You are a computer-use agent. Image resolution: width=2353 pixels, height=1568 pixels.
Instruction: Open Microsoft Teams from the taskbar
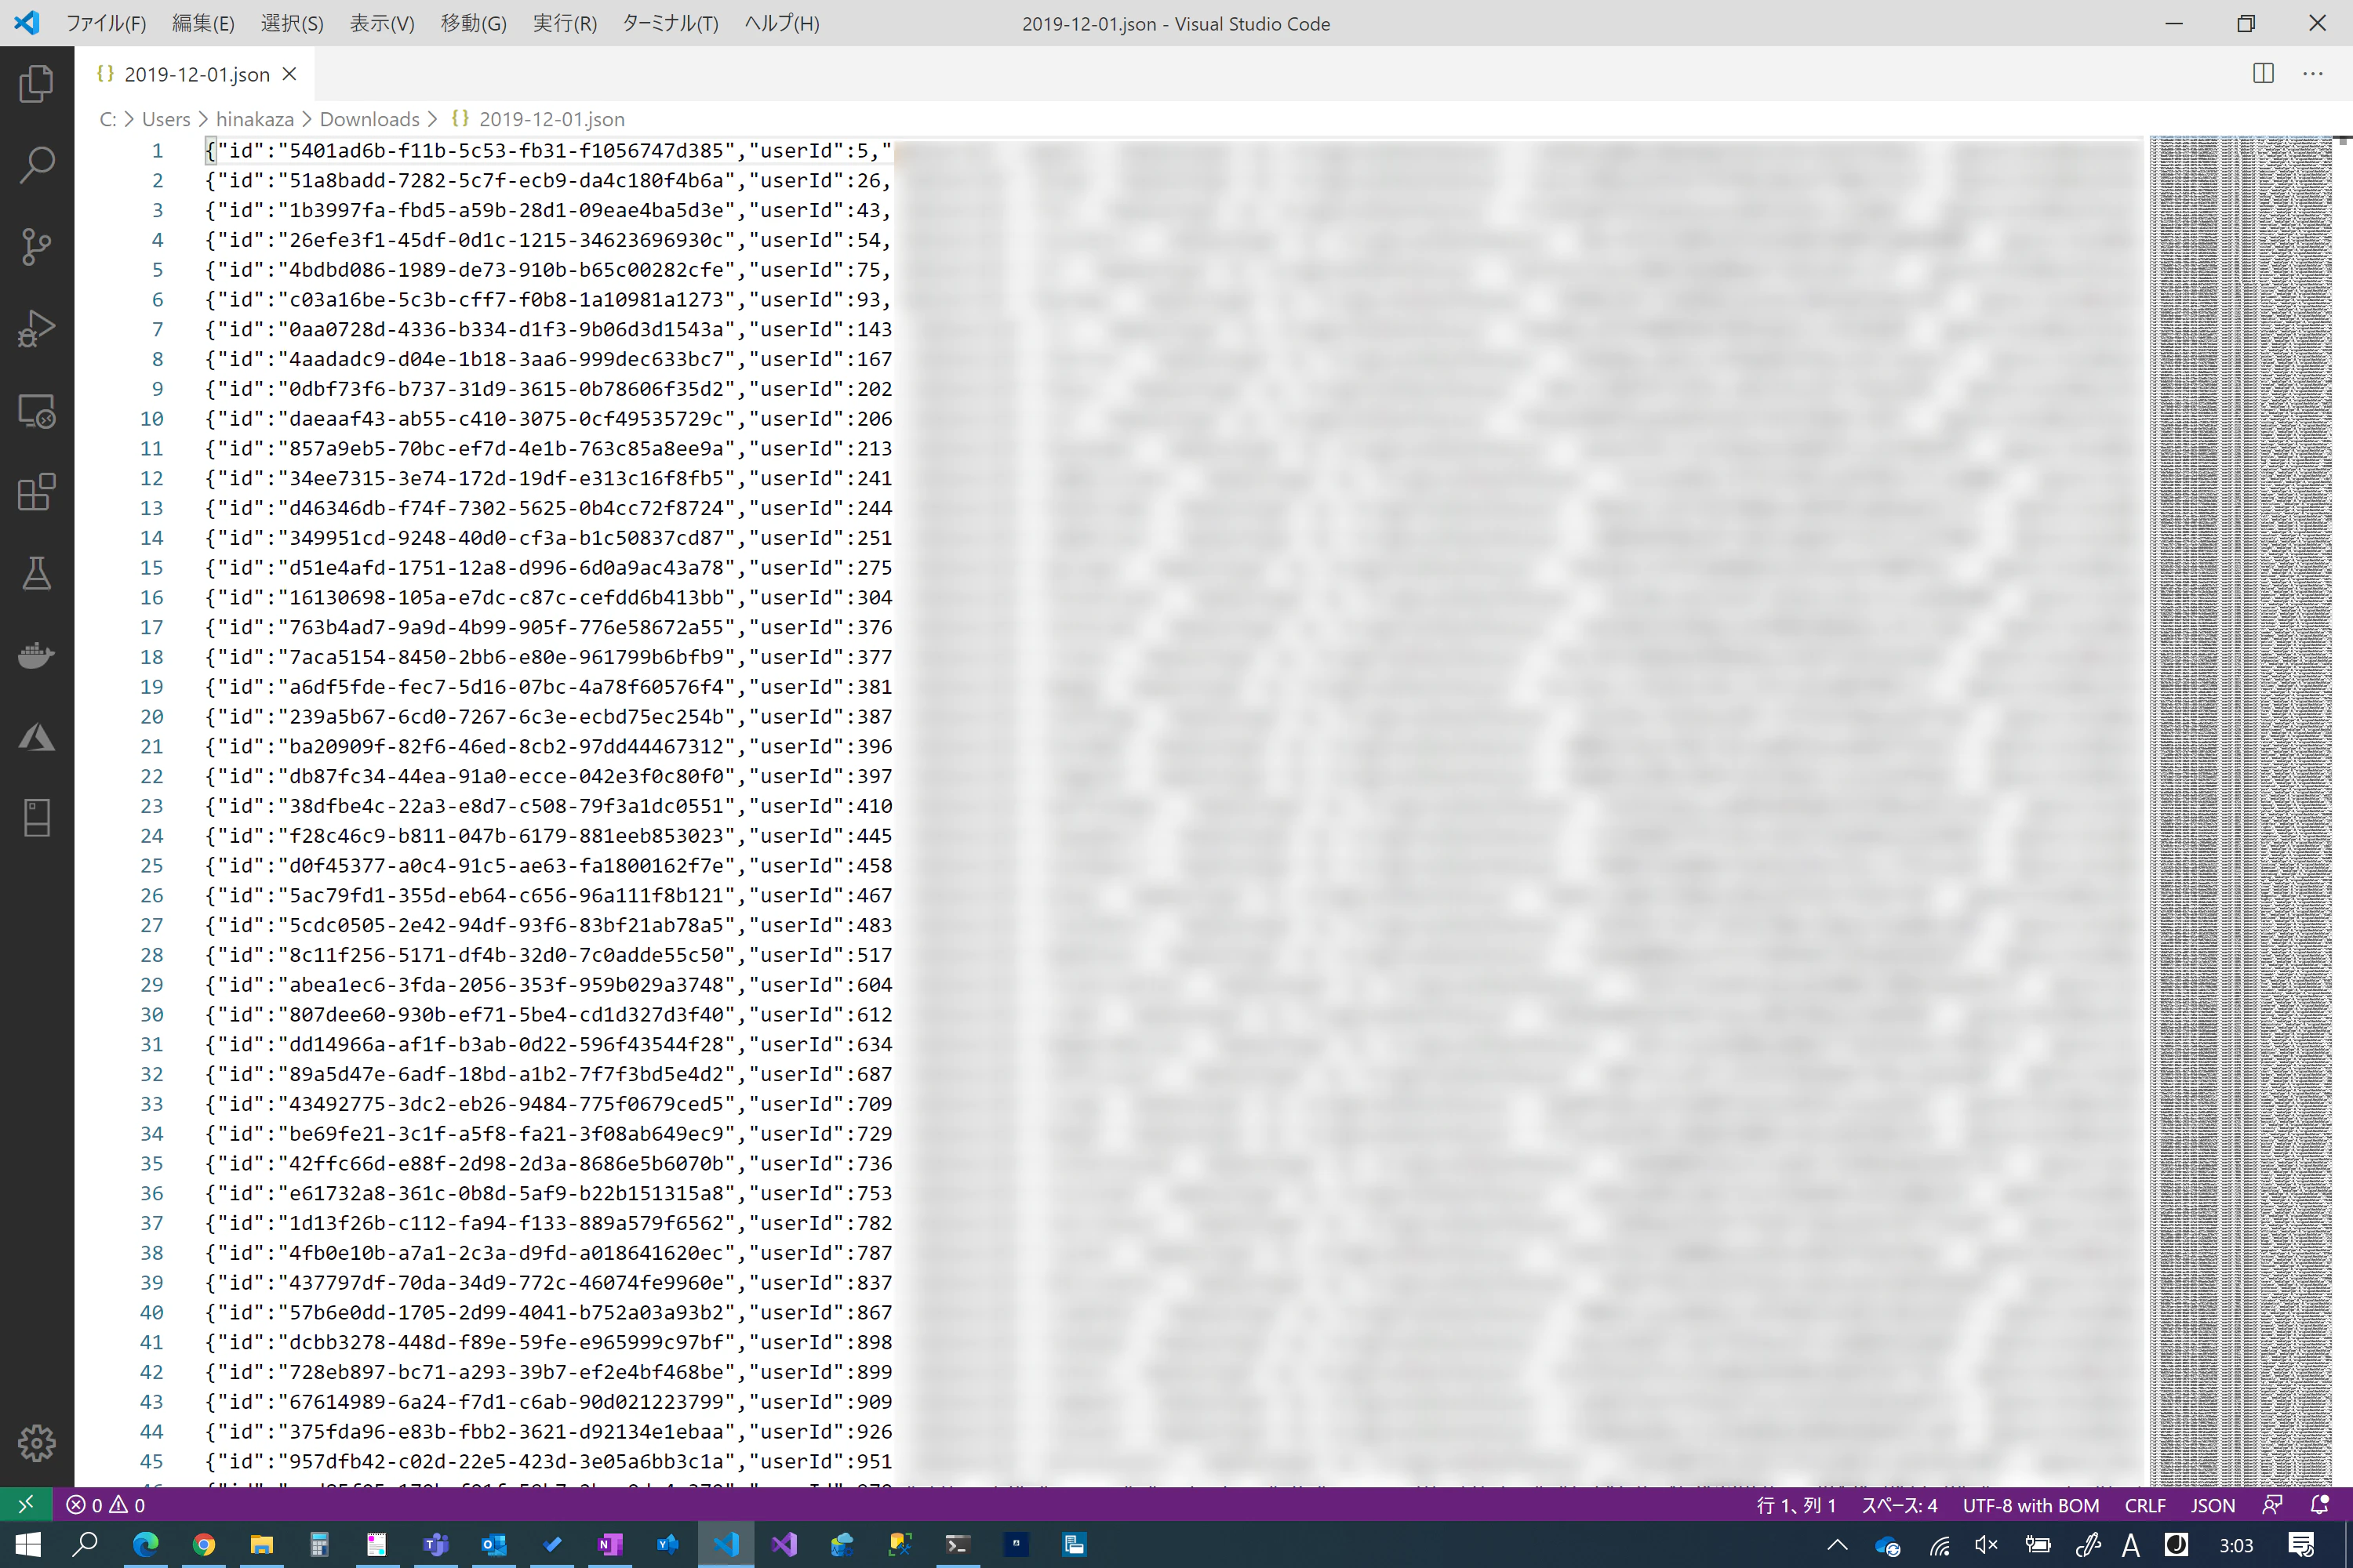(x=435, y=1544)
